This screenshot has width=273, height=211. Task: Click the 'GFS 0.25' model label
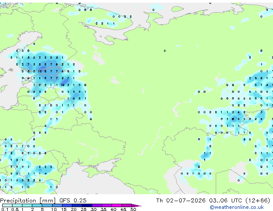click(x=73, y=201)
